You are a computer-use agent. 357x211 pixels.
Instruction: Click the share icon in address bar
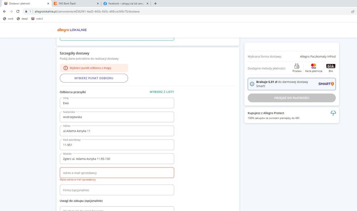(x=353, y=11)
